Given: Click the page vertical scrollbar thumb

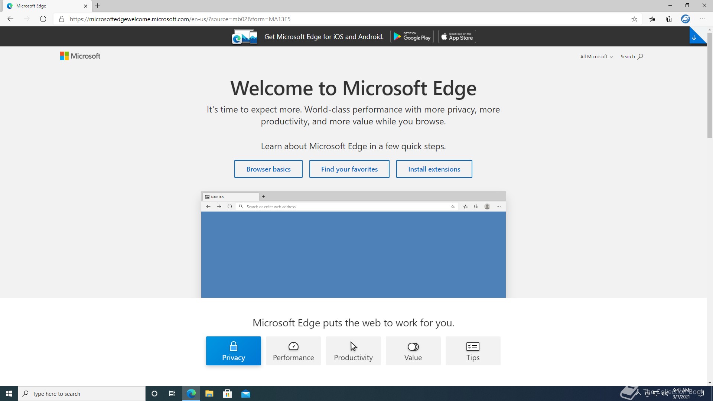Looking at the screenshot, I should tap(710, 85).
